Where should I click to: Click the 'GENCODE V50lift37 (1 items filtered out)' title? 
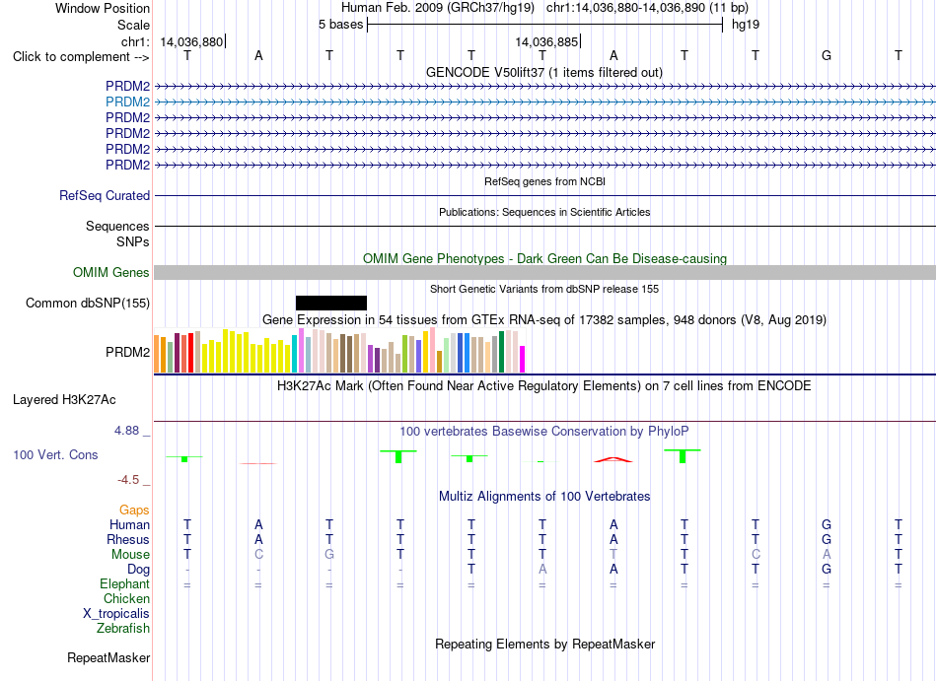click(x=544, y=73)
